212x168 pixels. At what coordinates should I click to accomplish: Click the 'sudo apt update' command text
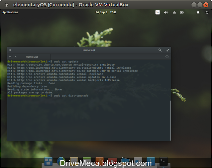point(66,62)
